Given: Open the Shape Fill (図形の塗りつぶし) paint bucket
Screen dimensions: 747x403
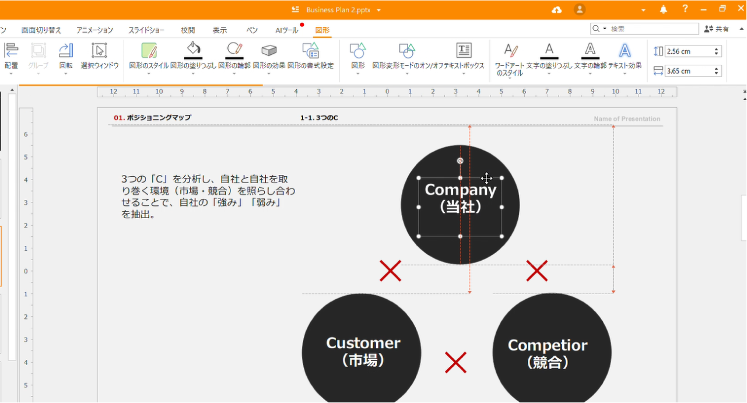Looking at the screenshot, I should [x=193, y=50].
